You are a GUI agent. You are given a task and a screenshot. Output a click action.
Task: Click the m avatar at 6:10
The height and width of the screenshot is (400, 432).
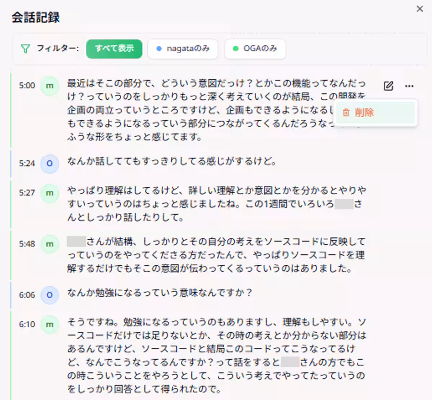click(49, 324)
